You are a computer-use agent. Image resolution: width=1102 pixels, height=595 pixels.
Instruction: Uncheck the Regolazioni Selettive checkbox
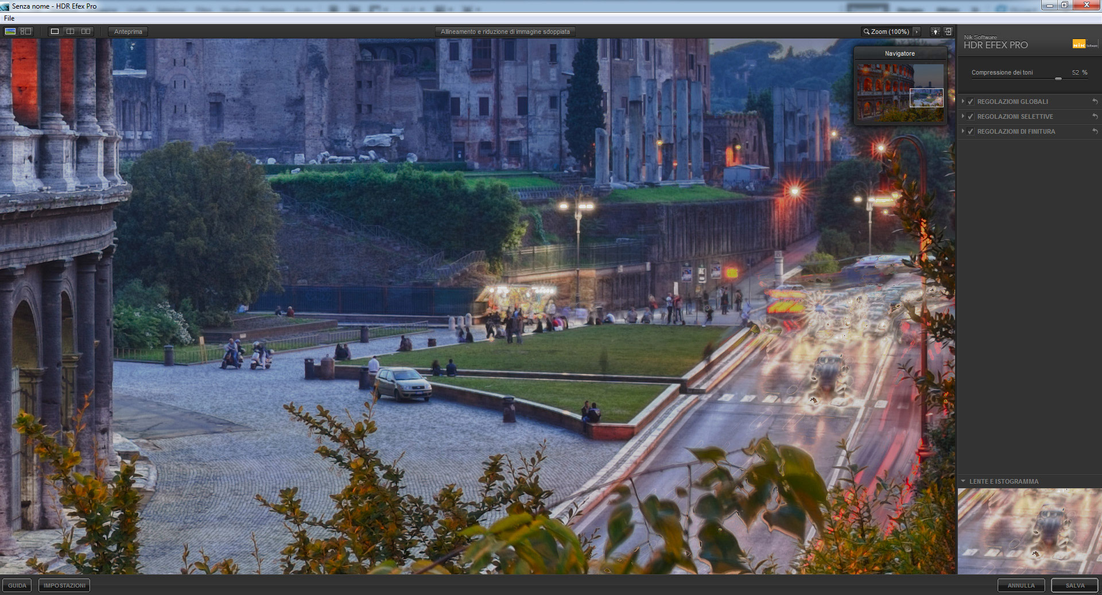pyautogui.click(x=971, y=116)
